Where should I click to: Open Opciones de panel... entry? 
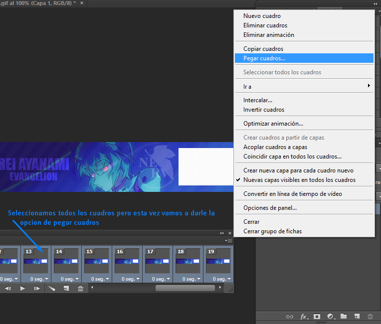point(304,208)
